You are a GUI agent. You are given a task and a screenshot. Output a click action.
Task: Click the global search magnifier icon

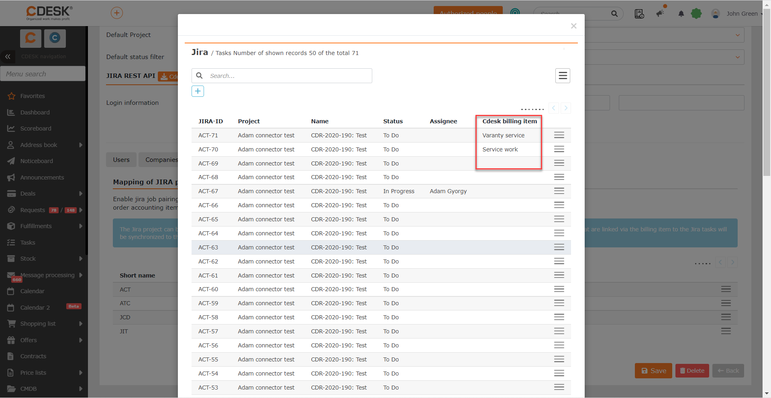pyautogui.click(x=614, y=14)
